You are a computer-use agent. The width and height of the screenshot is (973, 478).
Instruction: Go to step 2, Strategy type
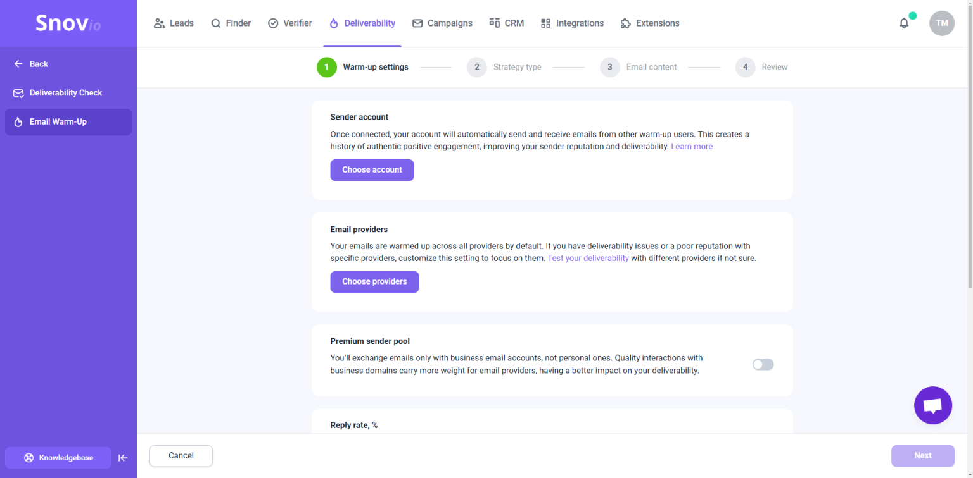point(504,67)
